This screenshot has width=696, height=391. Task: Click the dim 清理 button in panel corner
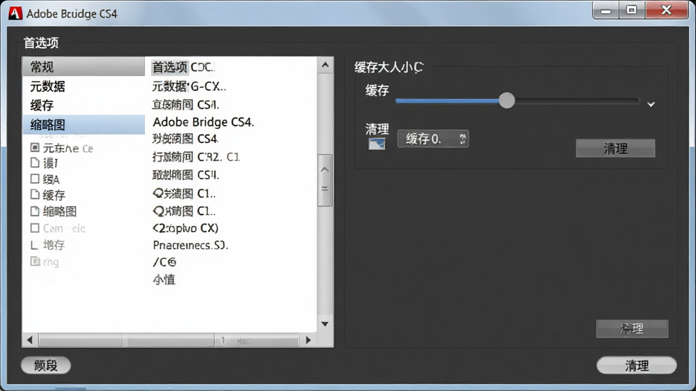click(631, 329)
